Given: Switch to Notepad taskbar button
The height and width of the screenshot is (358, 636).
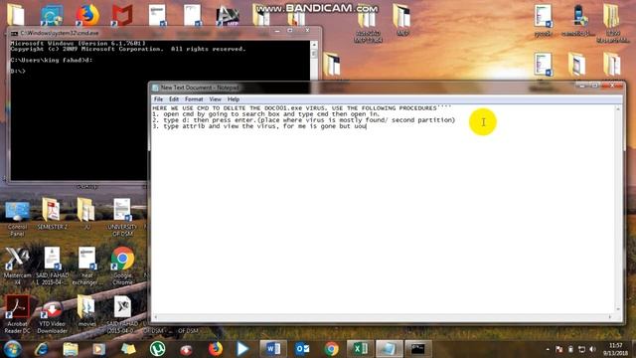Looking at the screenshot, I should click(389, 349).
